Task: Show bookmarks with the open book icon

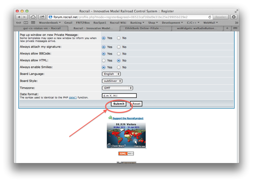Action: [x=26, y=23]
